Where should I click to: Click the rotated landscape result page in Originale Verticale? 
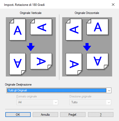coord(41,61)
